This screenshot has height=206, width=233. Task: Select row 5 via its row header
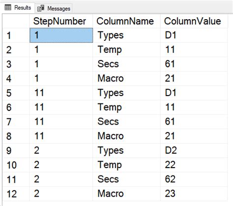coord(16,93)
